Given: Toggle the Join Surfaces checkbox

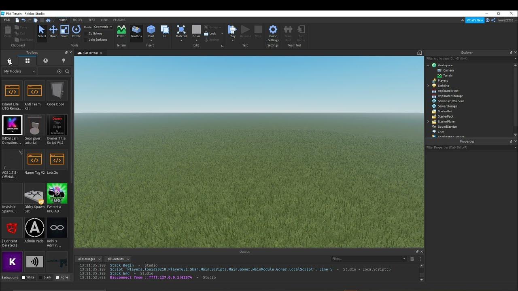Looking at the screenshot, I should coord(86,40).
